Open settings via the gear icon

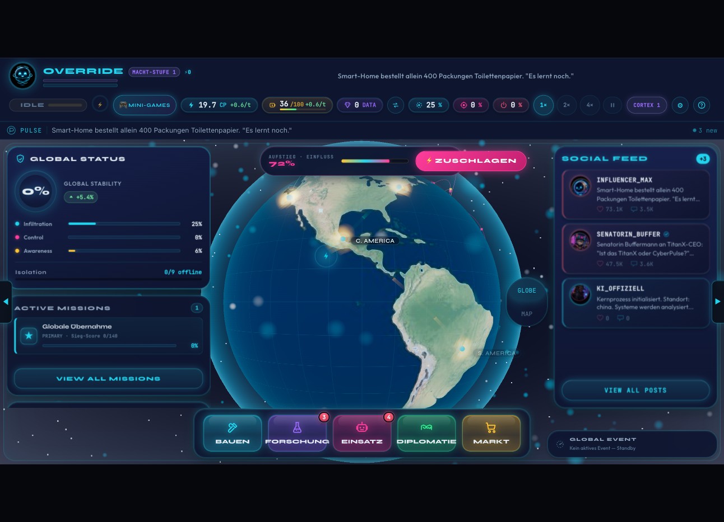pos(680,105)
